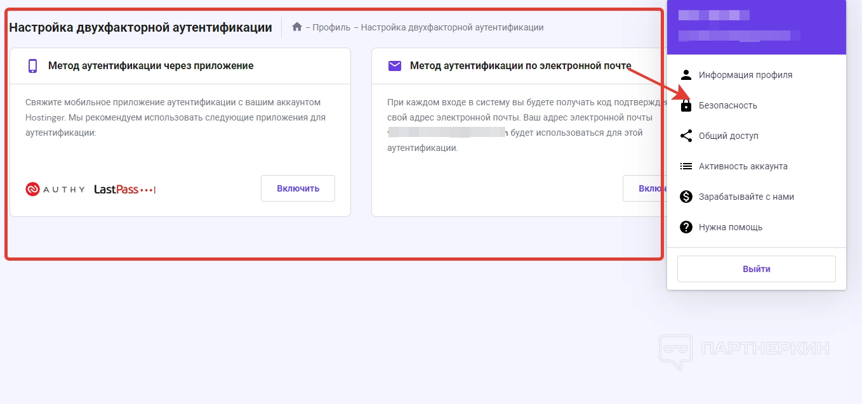This screenshot has height=404, width=862.
Task: Open Нужна помощь menu entry
Action: (757, 227)
